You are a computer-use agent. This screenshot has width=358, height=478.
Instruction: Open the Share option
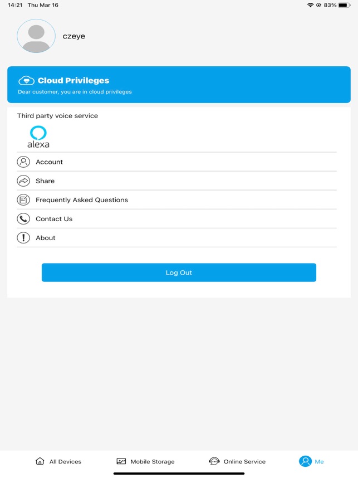pyautogui.click(x=179, y=181)
